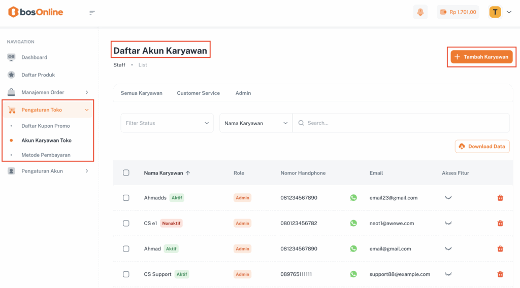This screenshot has height=288, width=520.
Task: Check the box for Ahmadds row
Action: pyautogui.click(x=126, y=198)
